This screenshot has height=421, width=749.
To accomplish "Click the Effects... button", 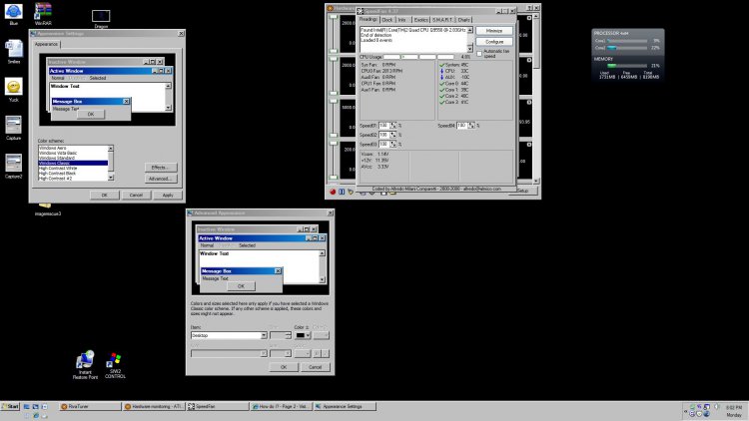I will (161, 168).
